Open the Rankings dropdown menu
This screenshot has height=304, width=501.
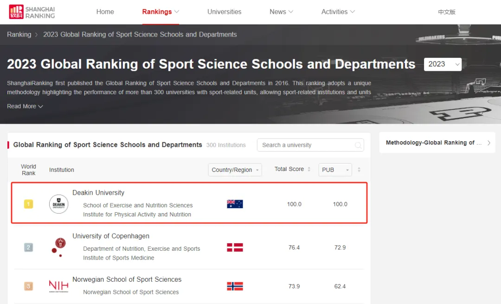point(161,12)
